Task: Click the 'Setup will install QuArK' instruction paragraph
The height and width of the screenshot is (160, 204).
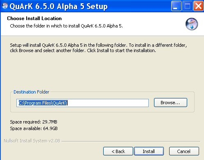Action: [98, 48]
